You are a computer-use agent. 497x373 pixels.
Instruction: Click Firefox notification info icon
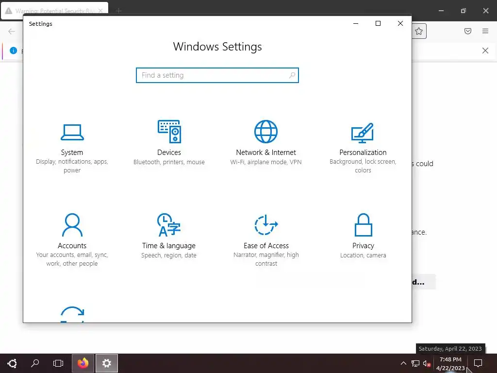13,51
